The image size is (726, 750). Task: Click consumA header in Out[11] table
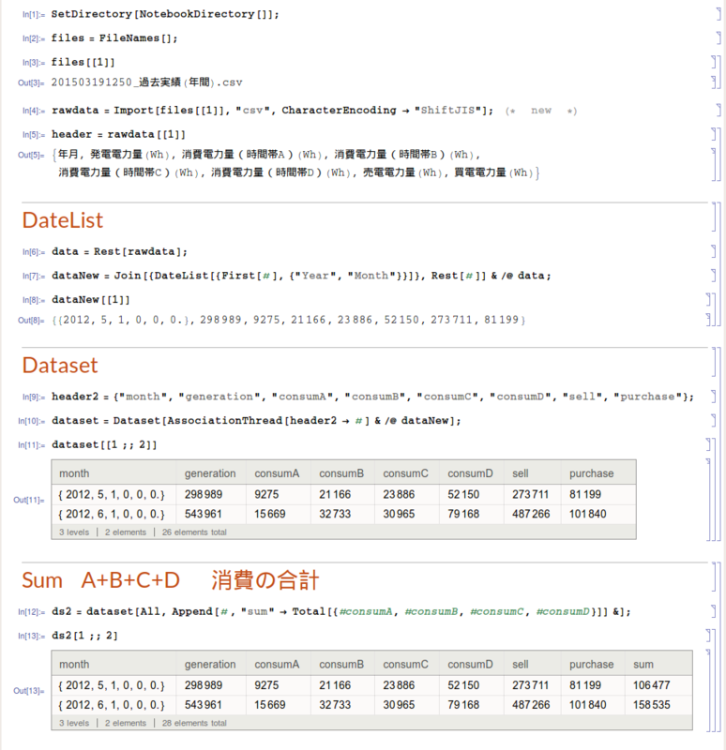tap(277, 473)
